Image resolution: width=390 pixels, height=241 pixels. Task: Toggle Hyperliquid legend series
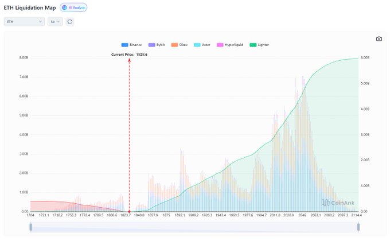pyautogui.click(x=230, y=45)
